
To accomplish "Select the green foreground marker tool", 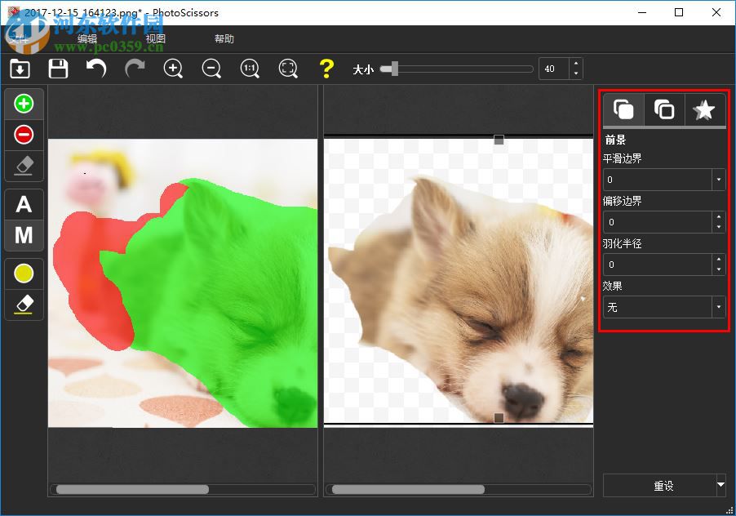I will click(x=24, y=103).
